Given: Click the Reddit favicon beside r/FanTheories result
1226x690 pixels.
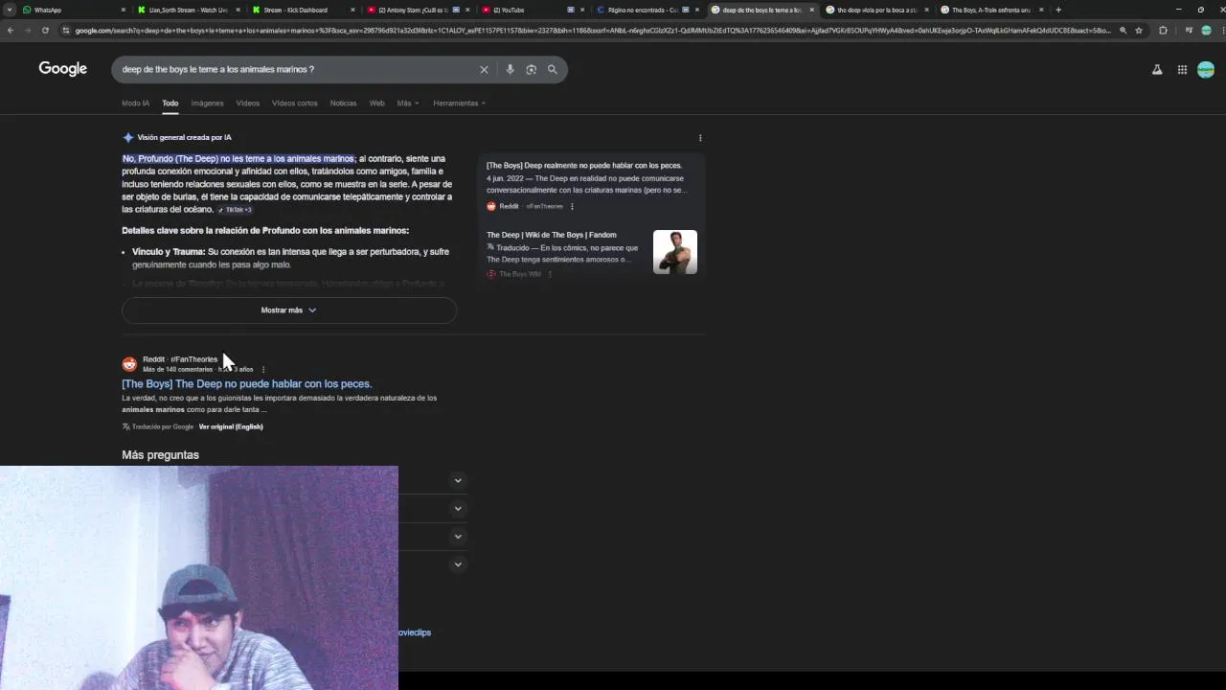Looking at the screenshot, I should coord(129,364).
